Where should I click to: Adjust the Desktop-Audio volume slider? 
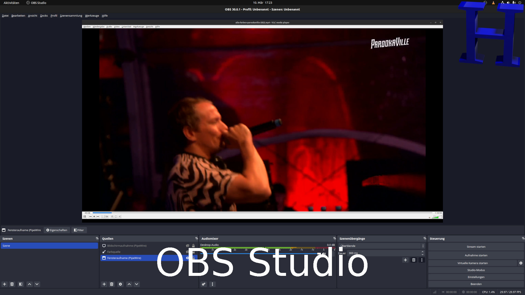click(x=261, y=254)
